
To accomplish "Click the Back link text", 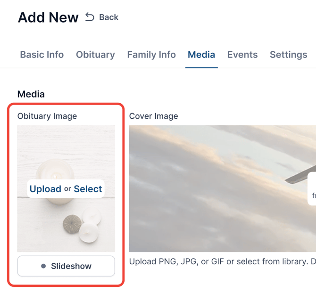I will 108,17.
